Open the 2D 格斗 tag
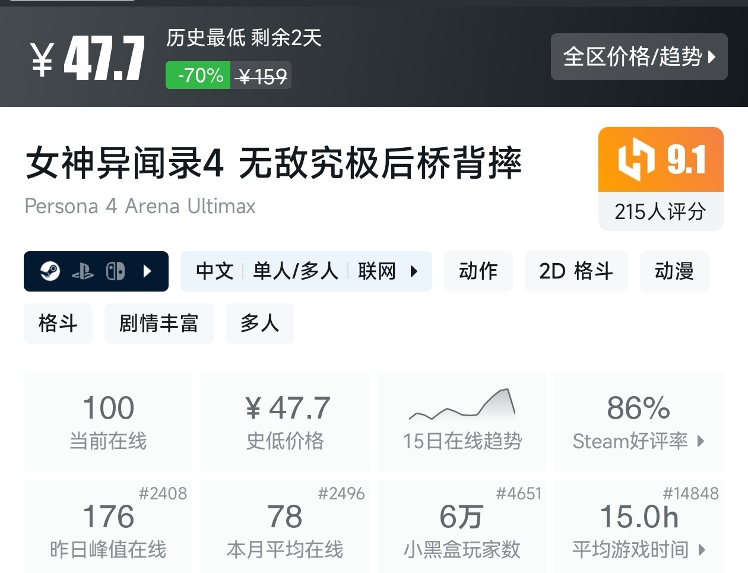This screenshot has height=573, width=748. tap(576, 271)
